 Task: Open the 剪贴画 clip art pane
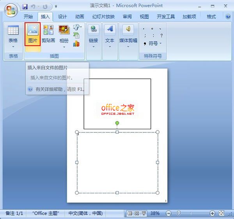pyautogui.click(x=48, y=34)
